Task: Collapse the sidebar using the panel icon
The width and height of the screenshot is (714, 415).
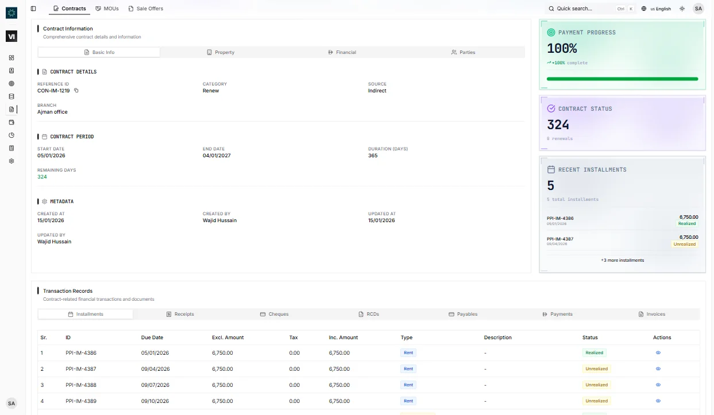Action: pyautogui.click(x=33, y=8)
